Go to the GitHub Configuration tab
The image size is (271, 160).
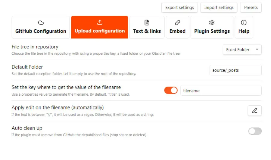click(x=41, y=31)
